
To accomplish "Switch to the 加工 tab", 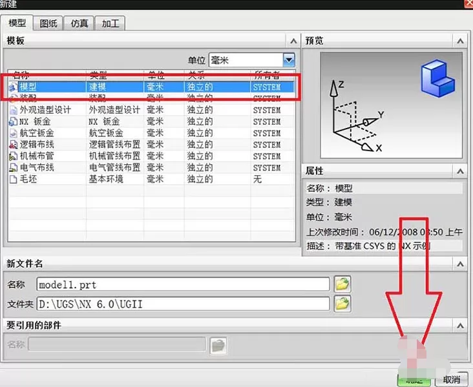I will pos(110,23).
